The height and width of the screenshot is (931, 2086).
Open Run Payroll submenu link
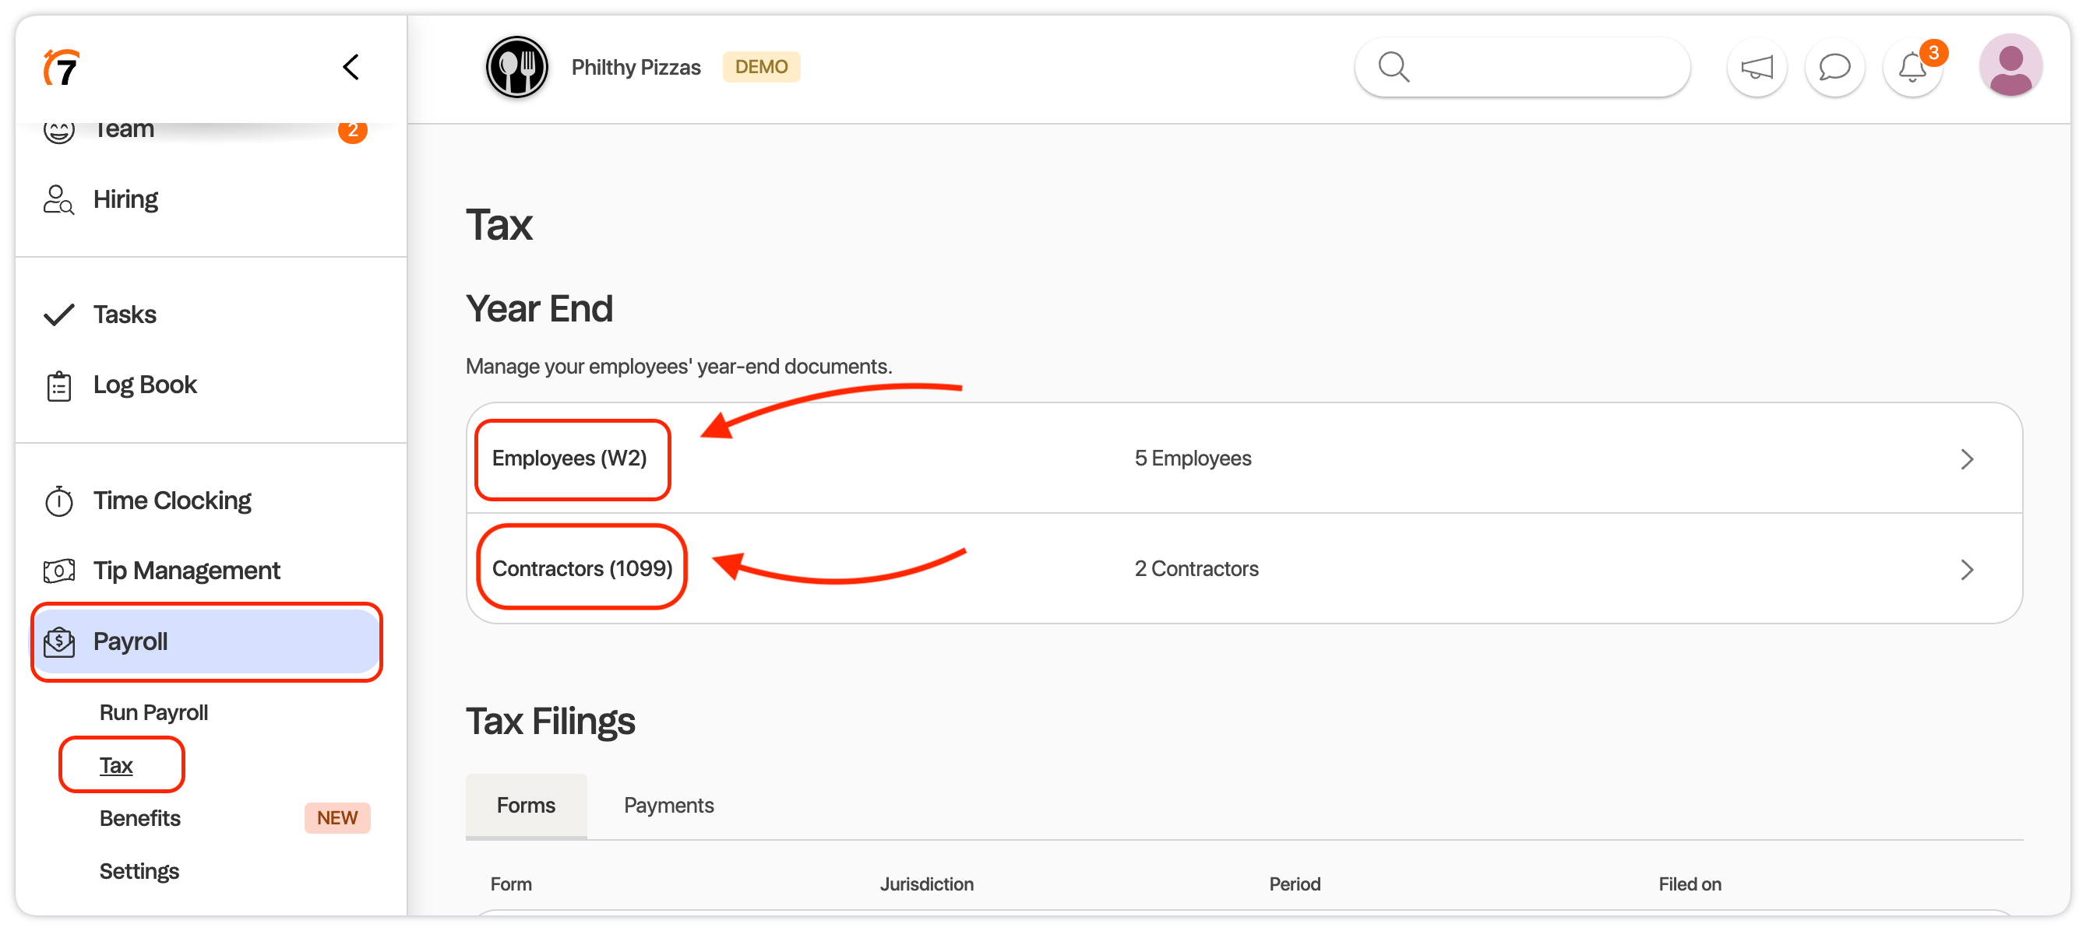(154, 712)
